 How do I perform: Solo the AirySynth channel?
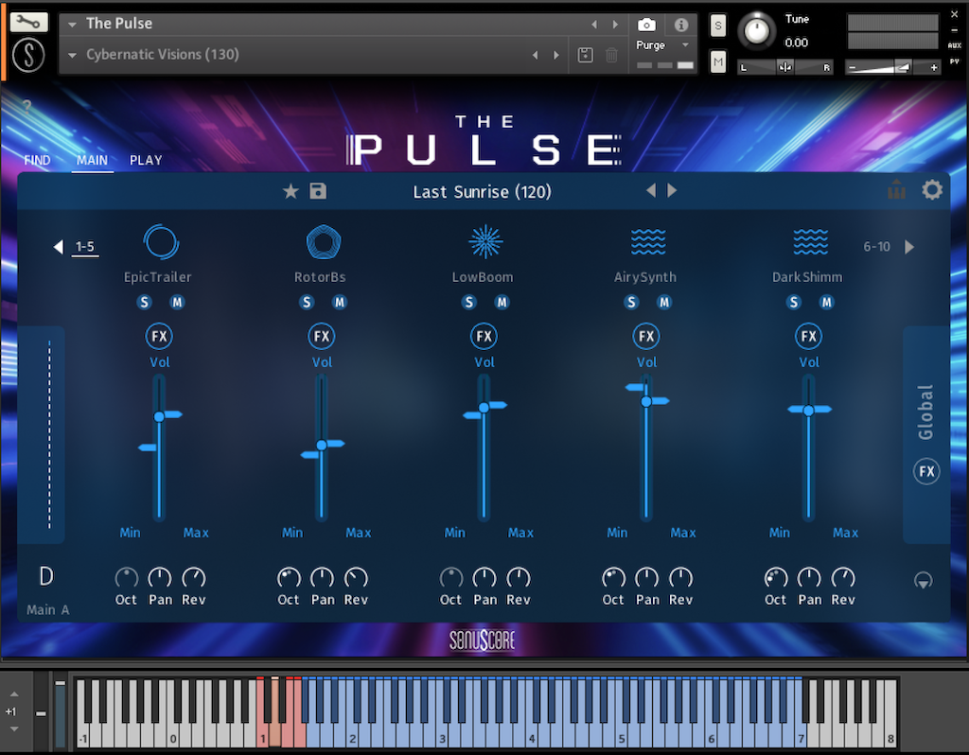pos(631,302)
